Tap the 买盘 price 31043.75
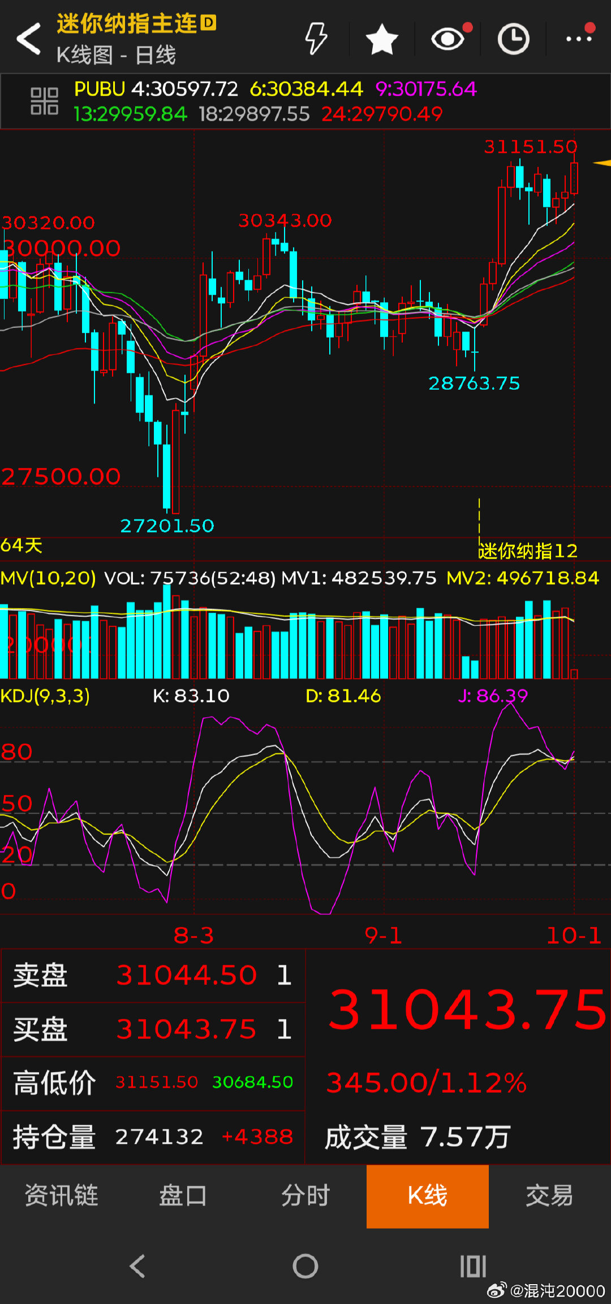 (x=187, y=1029)
